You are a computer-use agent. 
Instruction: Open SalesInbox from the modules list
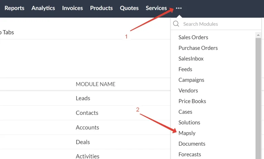[x=191, y=59]
